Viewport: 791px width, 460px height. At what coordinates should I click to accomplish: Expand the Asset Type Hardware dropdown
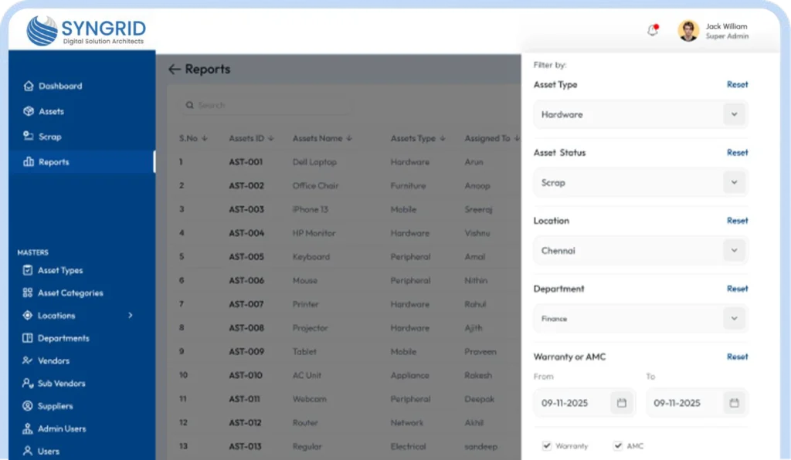point(733,115)
